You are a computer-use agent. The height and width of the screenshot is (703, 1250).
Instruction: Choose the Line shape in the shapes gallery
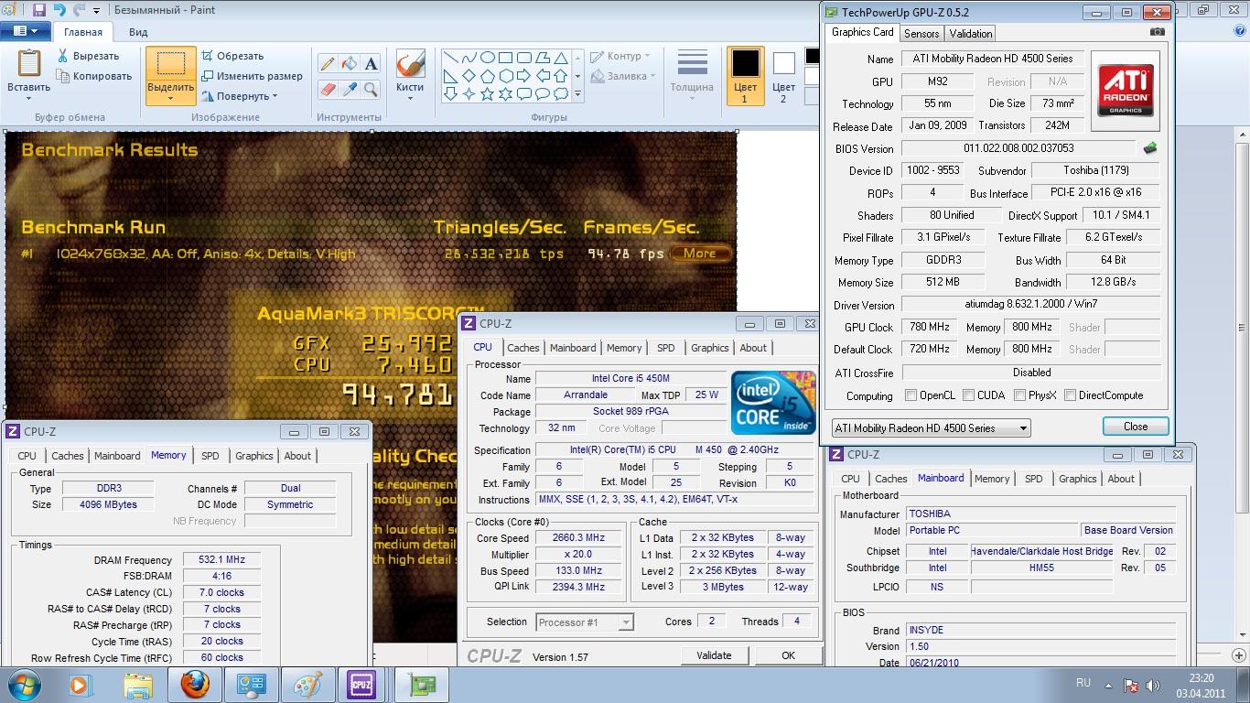coord(451,57)
